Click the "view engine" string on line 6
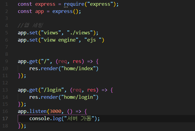This screenshot has height=131, width=195. coord(59,40)
